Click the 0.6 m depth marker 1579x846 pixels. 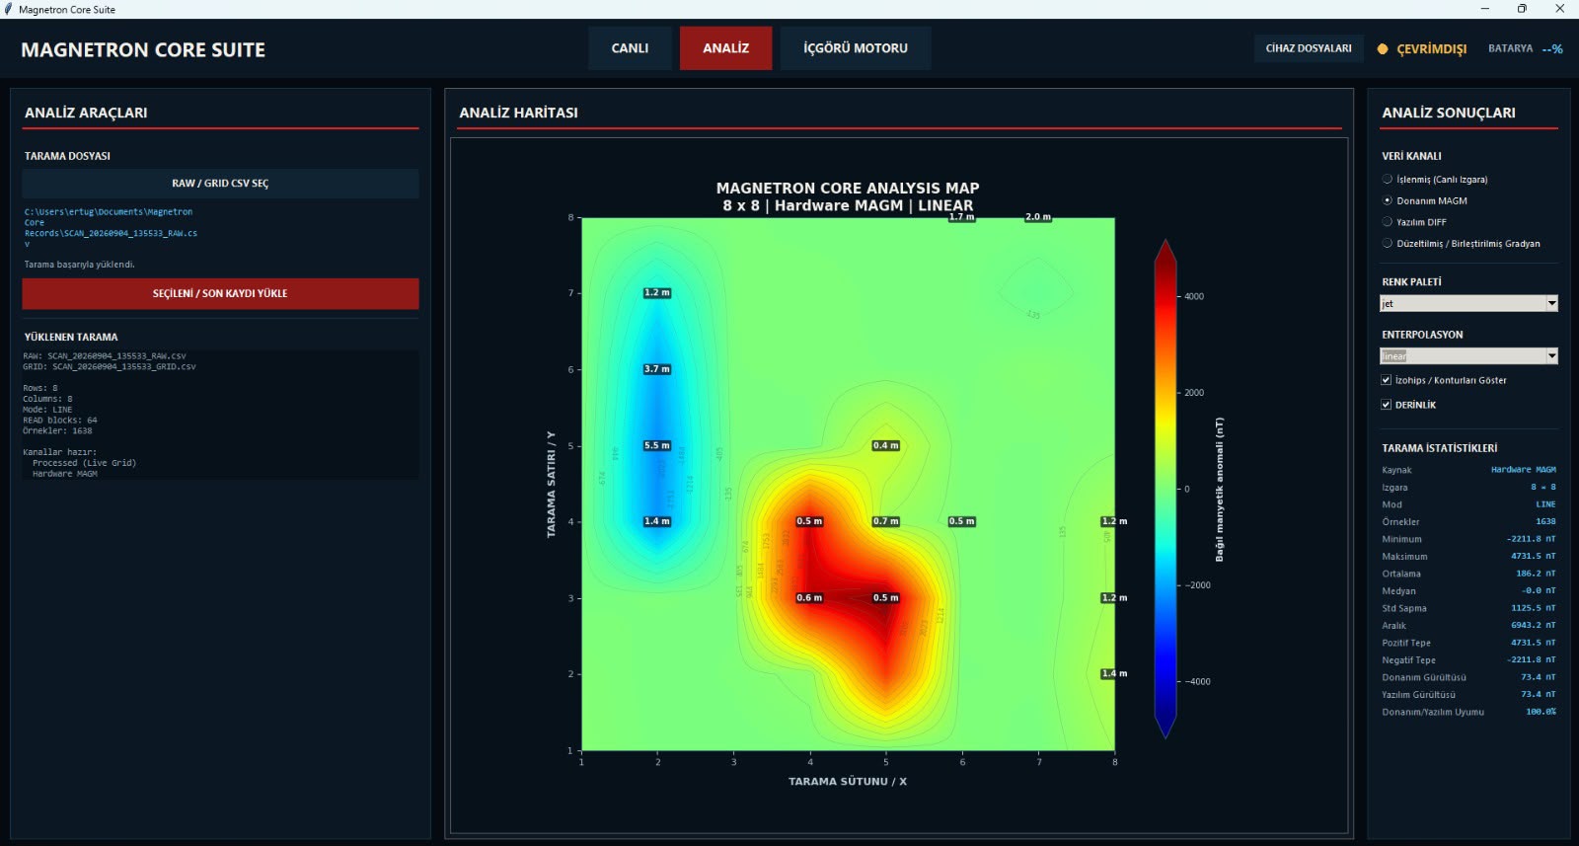pyautogui.click(x=809, y=597)
